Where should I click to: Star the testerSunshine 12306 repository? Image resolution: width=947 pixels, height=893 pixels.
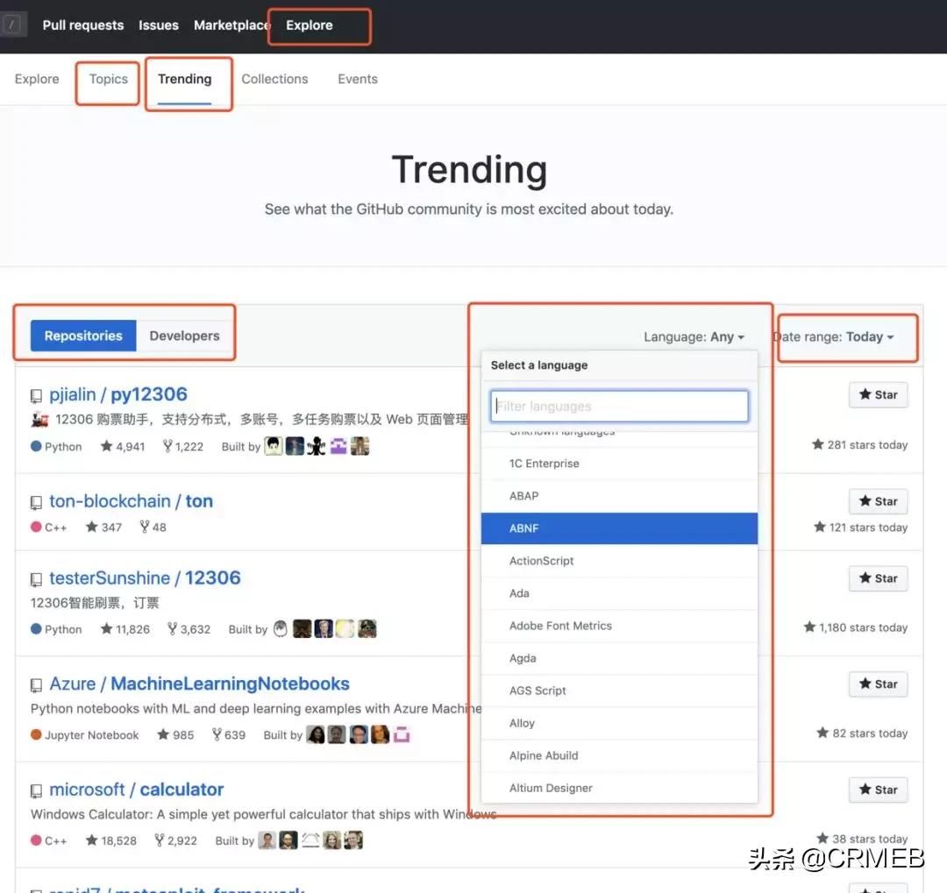(x=878, y=578)
